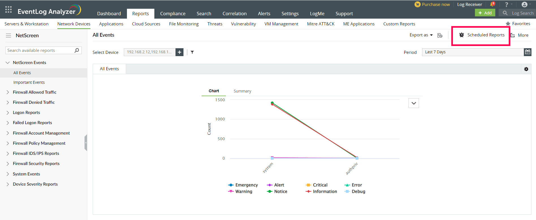Click the green Add button
Viewport: 536px width, 220px height.
click(x=485, y=13)
